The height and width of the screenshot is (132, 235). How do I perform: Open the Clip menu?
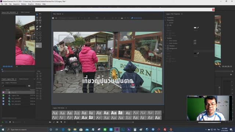tap(10, 4)
